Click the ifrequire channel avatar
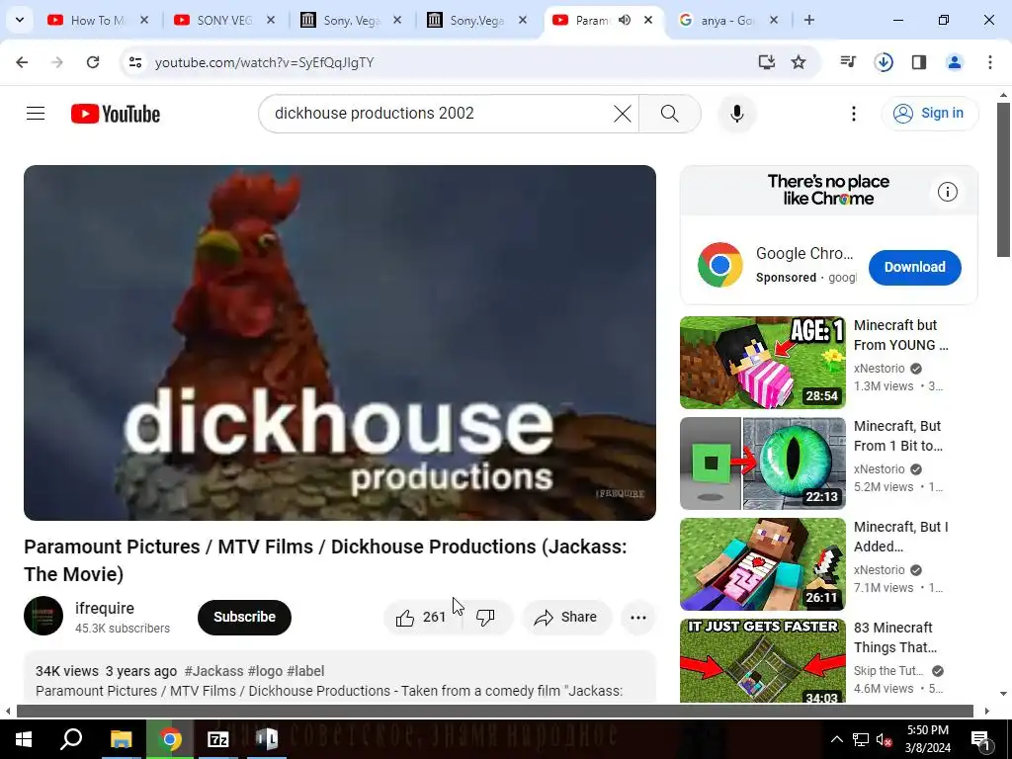This screenshot has width=1012, height=759. [43, 616]
